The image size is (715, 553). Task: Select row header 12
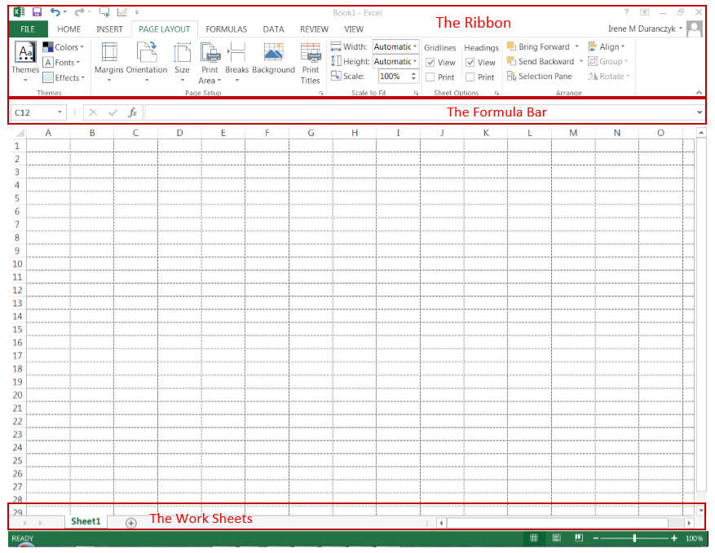(17, 290)
